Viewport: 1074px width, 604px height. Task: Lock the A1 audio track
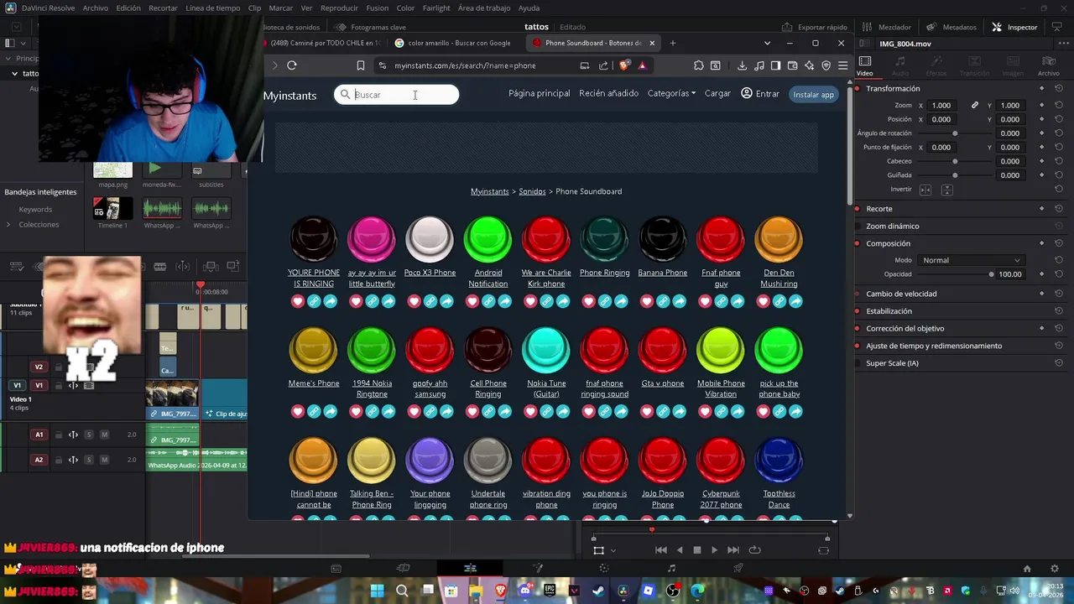coord(58,435)
